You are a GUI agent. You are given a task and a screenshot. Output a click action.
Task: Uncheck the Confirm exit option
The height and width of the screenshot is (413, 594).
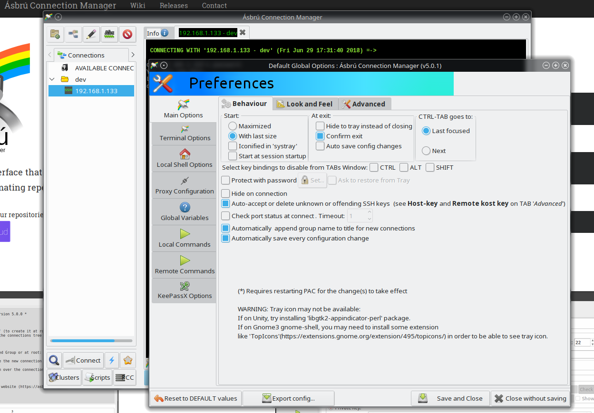tap(320, 136)
